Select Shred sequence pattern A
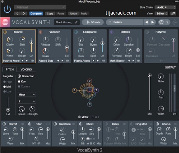Image resolution: width=179 pixels, height=153 pixels. (88, 139)
